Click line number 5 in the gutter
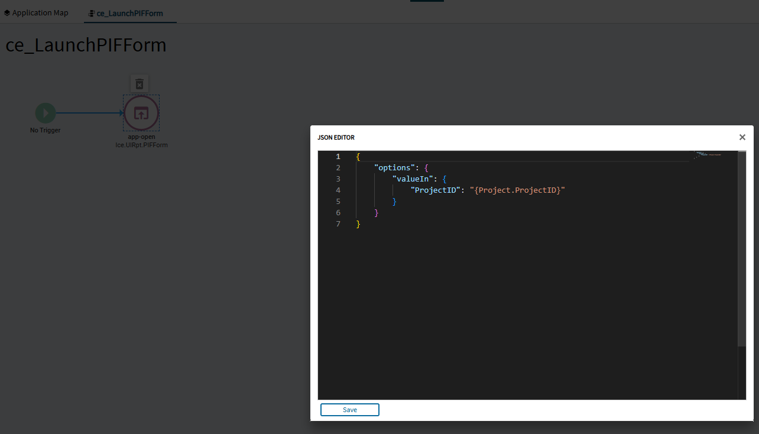Image resolution: width=759 pixels, height=434 pixels. (338, 202)
